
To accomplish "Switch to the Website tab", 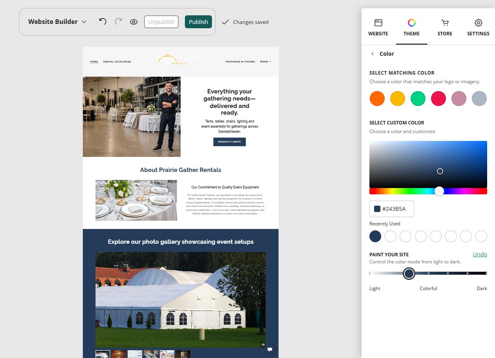I will [378, 28].
